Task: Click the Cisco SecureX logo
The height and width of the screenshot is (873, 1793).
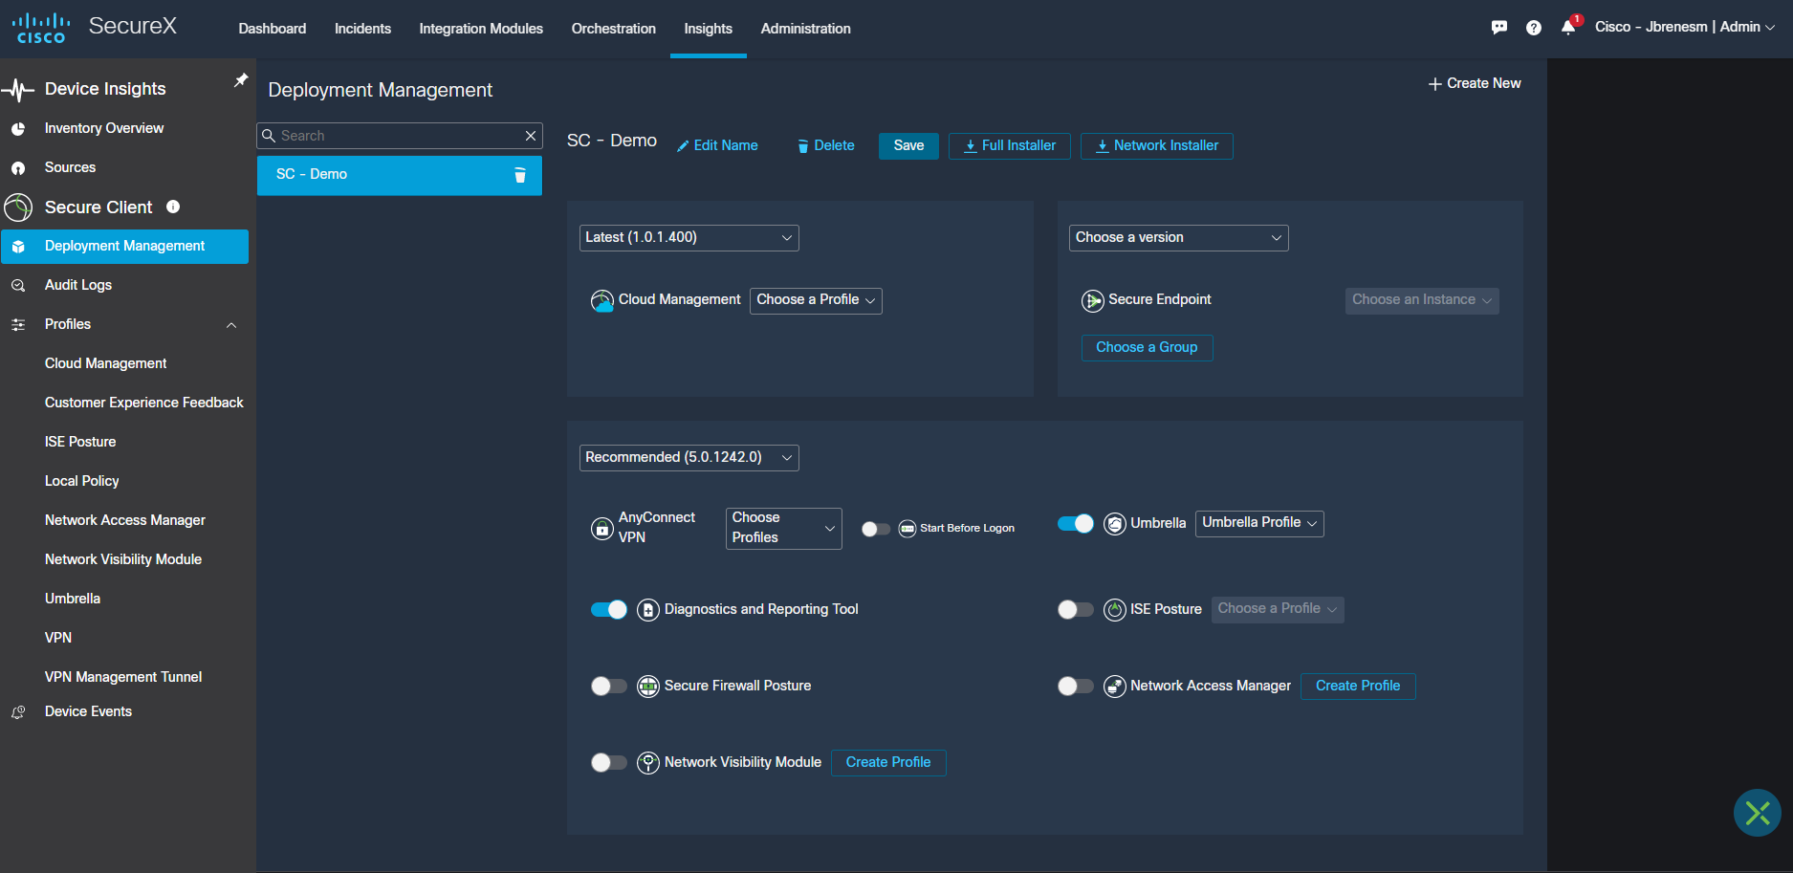Action: (95, 28)
